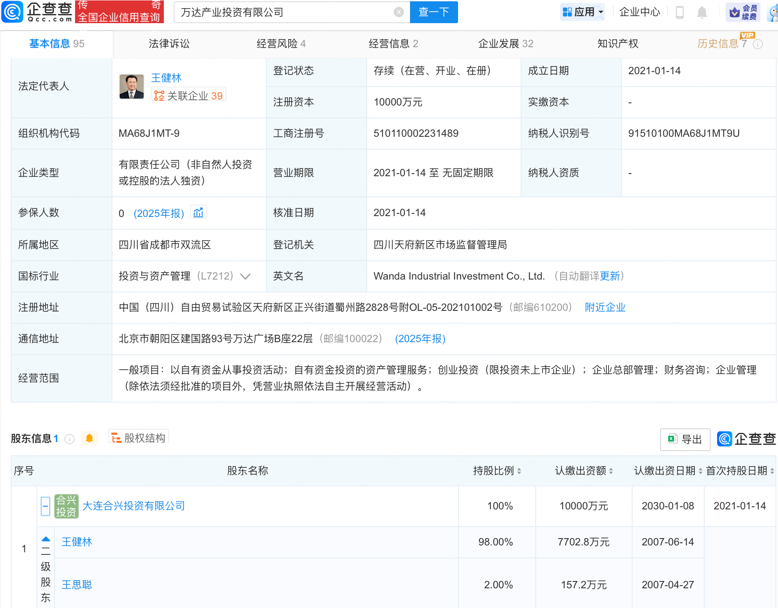Switch to 企业发展 tab
This screenshot has height=608, width=778.
(x=506, y=44)
